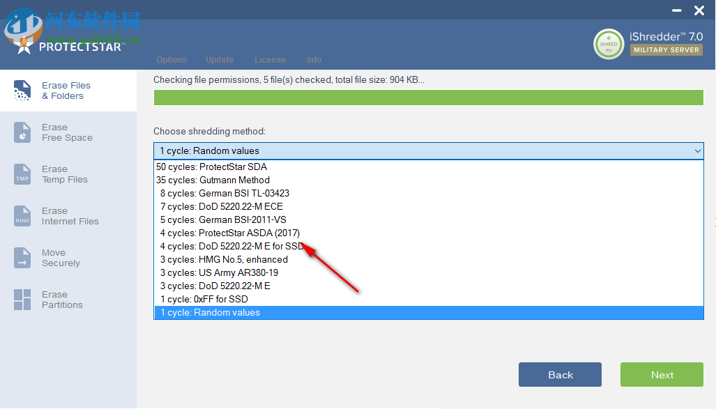Screen dimensions: 716x409
Task: Click the MILITARY SERVER edition label
Action: [x=667, y=49]
